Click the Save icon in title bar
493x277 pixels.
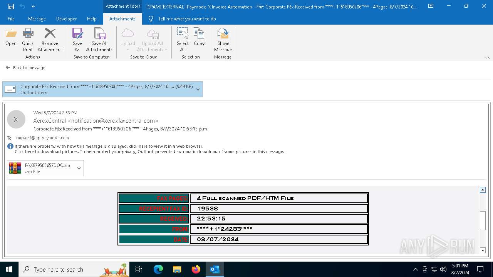(x=11, y=6)
